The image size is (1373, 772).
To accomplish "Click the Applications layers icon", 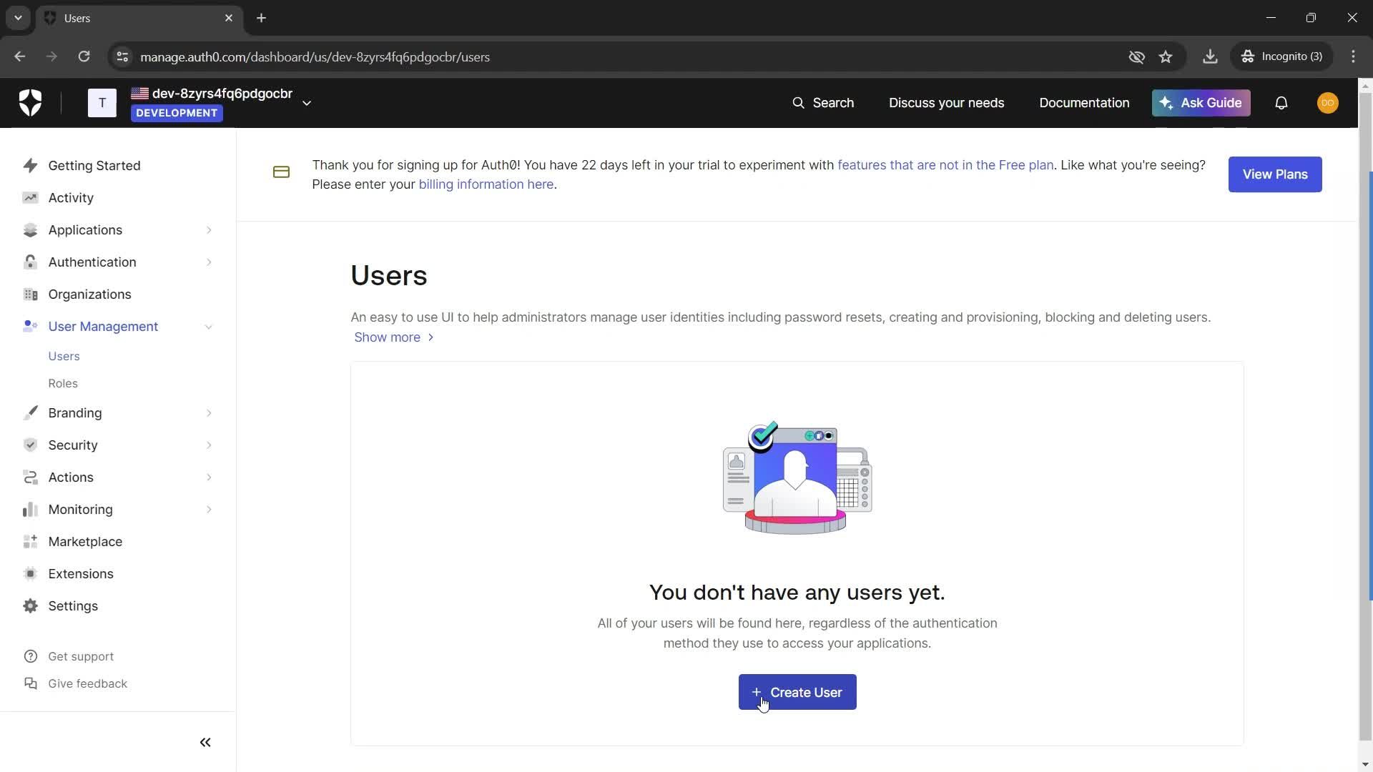I will tap(30, 230).
